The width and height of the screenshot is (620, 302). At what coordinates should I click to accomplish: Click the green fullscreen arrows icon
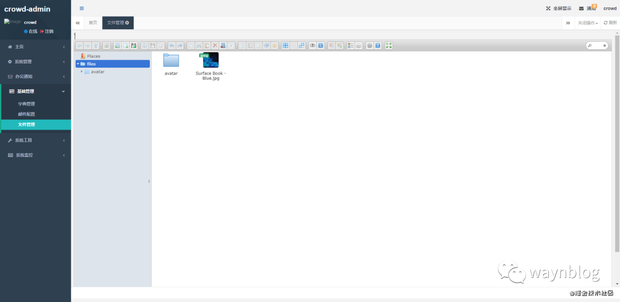(x=388, y=45)
